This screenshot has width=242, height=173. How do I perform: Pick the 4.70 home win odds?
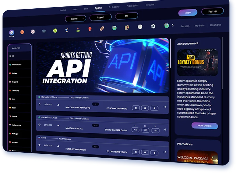(135, 130)
